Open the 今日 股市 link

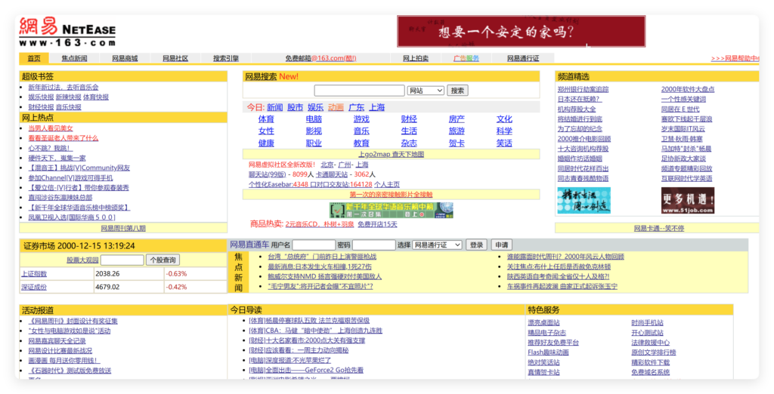coord(296,107)
